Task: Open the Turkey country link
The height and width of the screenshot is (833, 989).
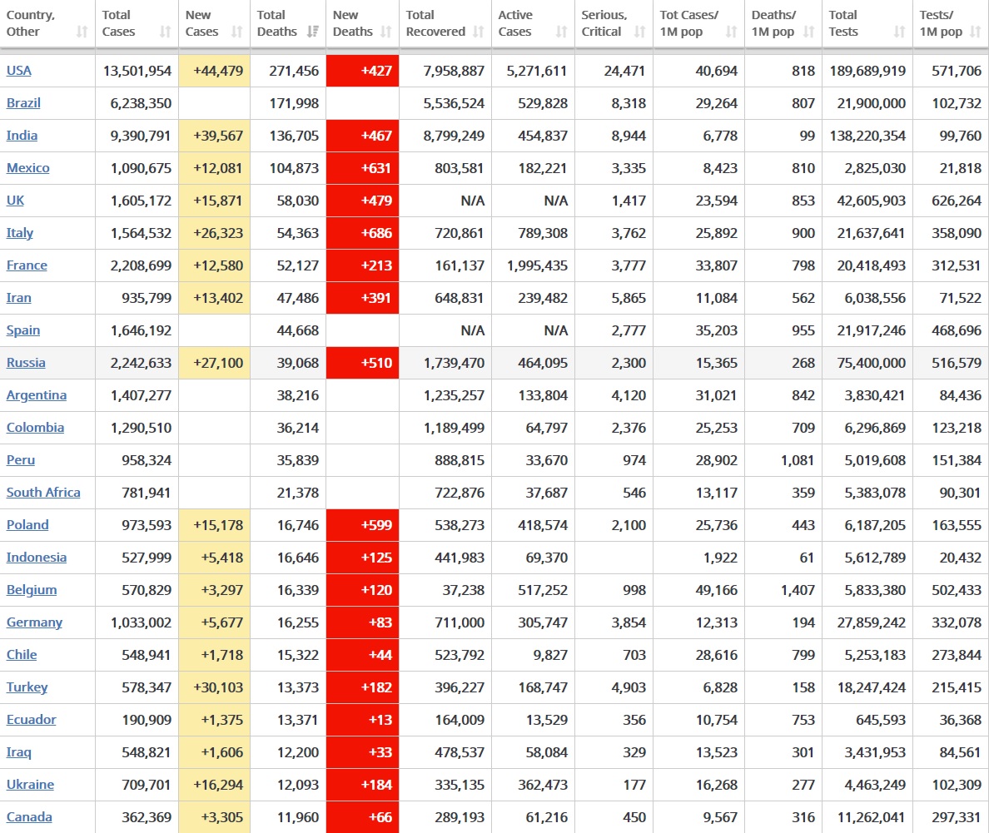Action: [x=27, y=687]
